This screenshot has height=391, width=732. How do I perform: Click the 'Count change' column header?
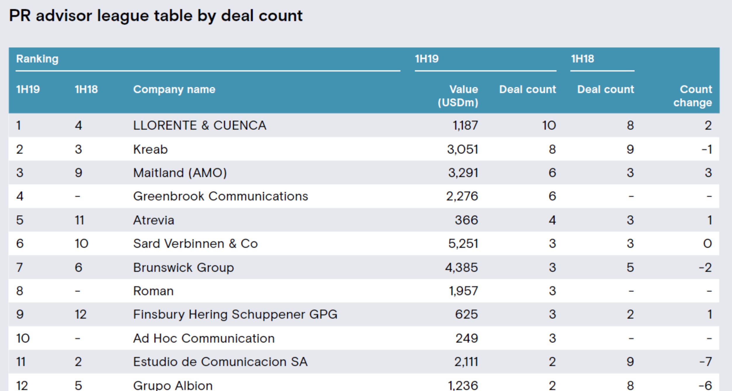(x=693, y=96)
